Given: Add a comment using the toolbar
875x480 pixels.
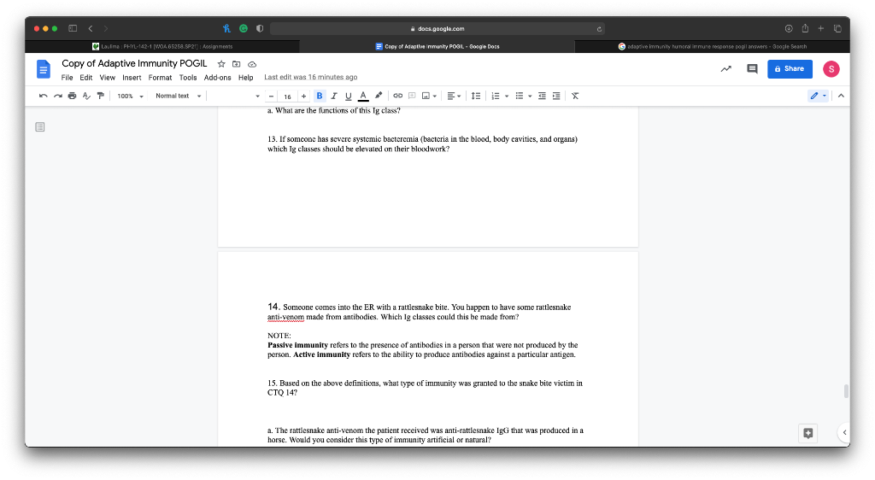Looking at the screenshot, I should point(412,96).
